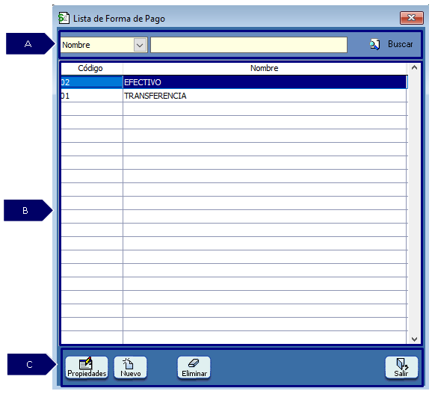Click the Eliminar eraser button
The height and width of the screenshot is (394, 432).
click(194, 368)
